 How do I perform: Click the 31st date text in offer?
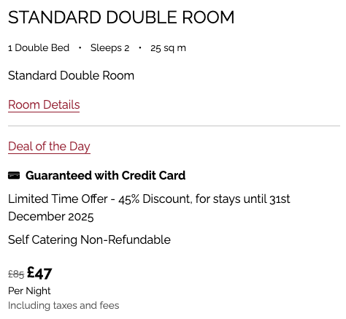pos(280,199)
